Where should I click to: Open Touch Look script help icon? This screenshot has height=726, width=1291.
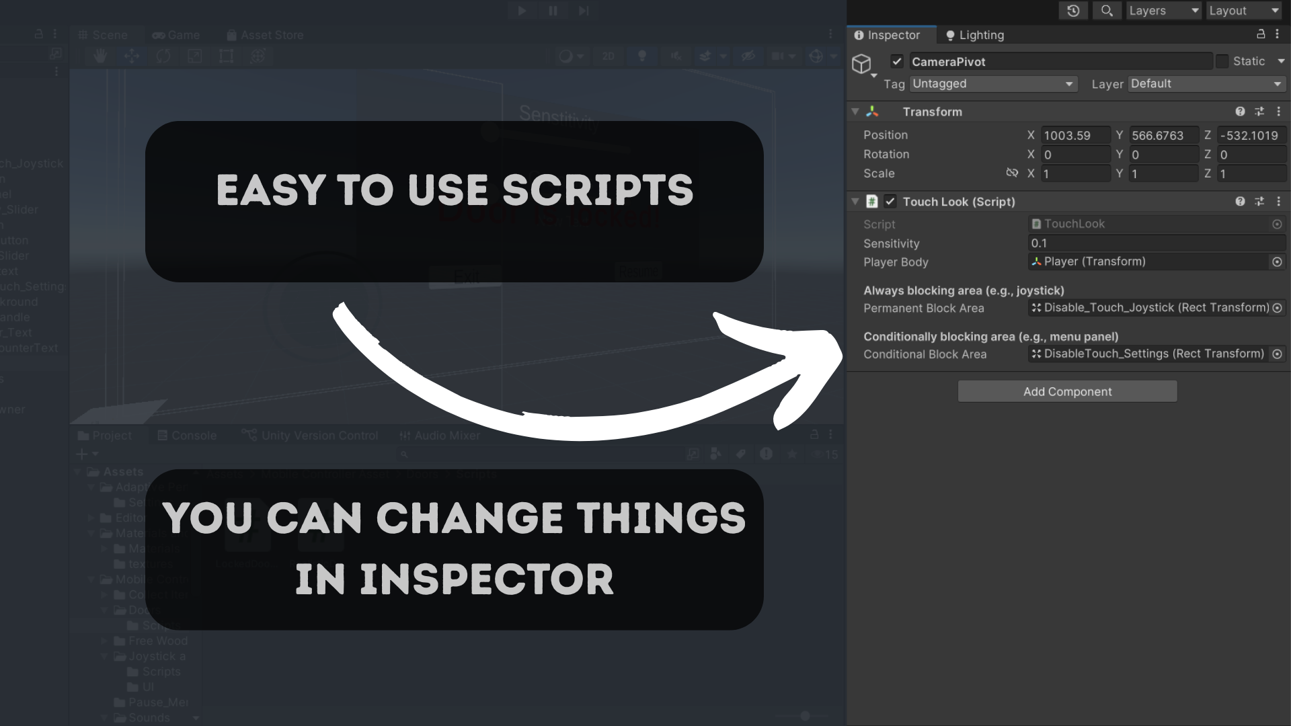tap(1240, 202)
